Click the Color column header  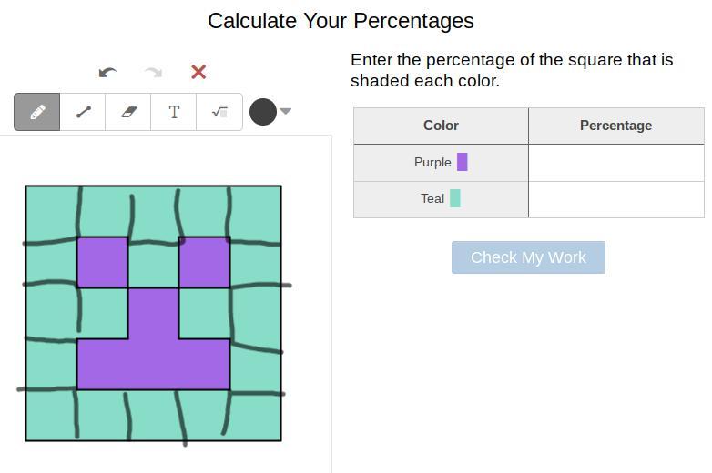click(441, 126)
